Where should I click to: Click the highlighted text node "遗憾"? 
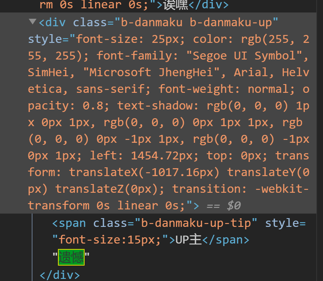pyautogui.click(x=71, y=257)
